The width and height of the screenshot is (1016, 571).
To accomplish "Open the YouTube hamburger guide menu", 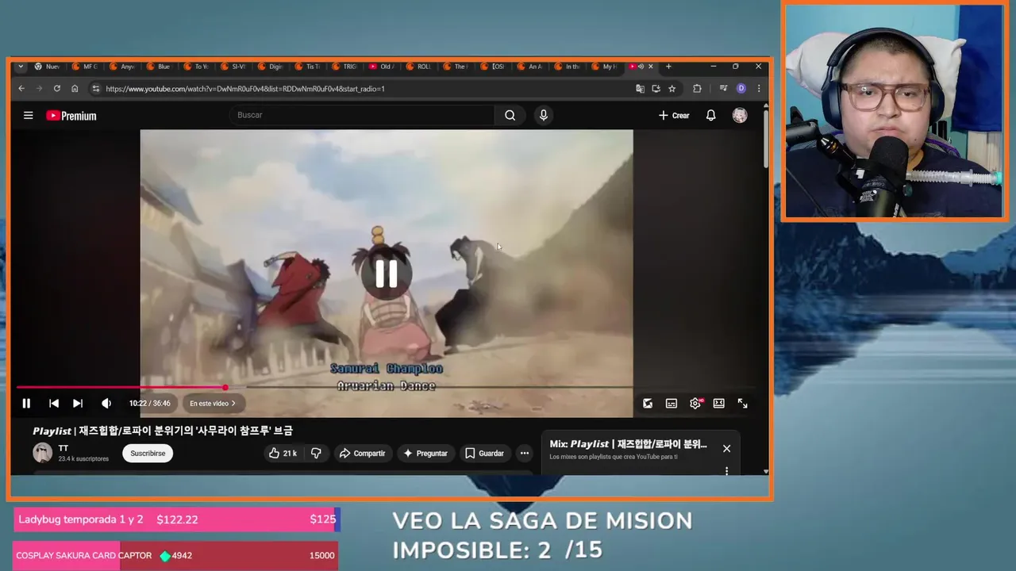I will tap(29, 116).
